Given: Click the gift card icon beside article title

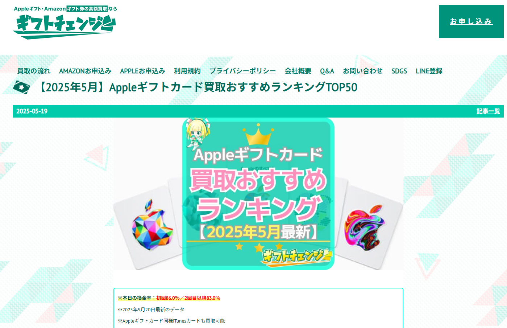Looking at the screenshot, I should tap(22, 87).
